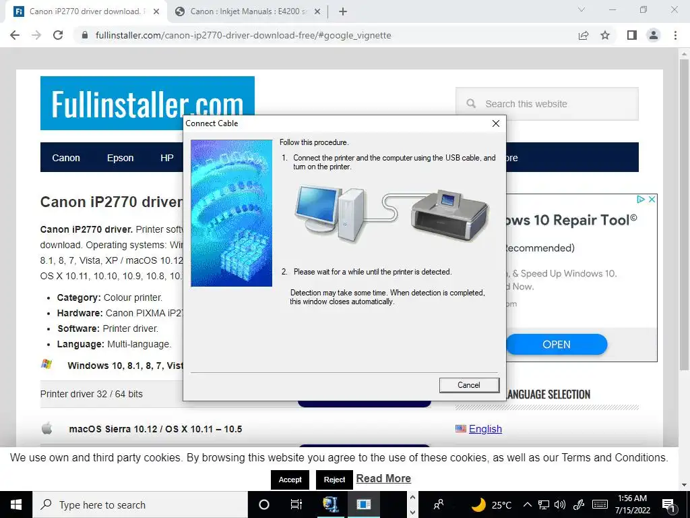Switch to Canon Inkjet Manuals tab
Viewport: 690px width, 518px height.
coord(248,11)
